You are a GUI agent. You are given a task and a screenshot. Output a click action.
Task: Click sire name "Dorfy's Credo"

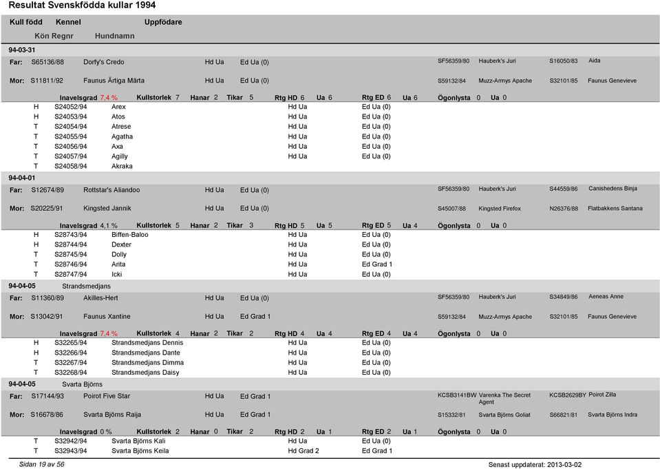103,62
